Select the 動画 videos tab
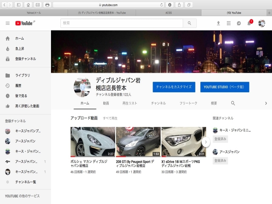Viewport: 272px width, 204px height. (106, 103)
